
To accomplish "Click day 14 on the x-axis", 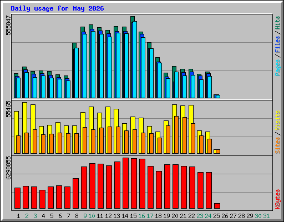I will (125, 216).
